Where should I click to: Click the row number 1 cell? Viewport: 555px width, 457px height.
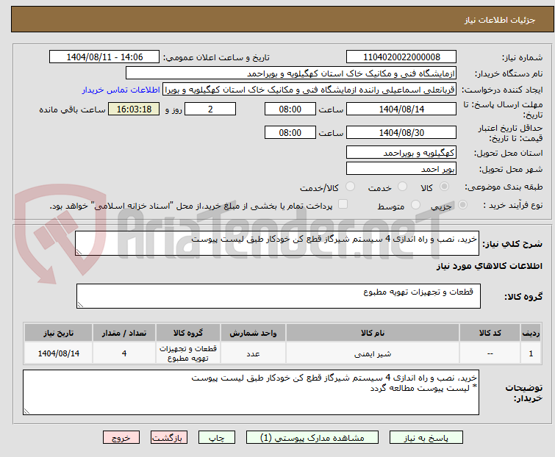pos(531,353)
